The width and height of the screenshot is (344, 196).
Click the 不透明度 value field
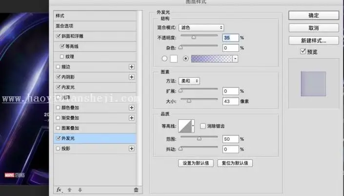tap(231, 38)
